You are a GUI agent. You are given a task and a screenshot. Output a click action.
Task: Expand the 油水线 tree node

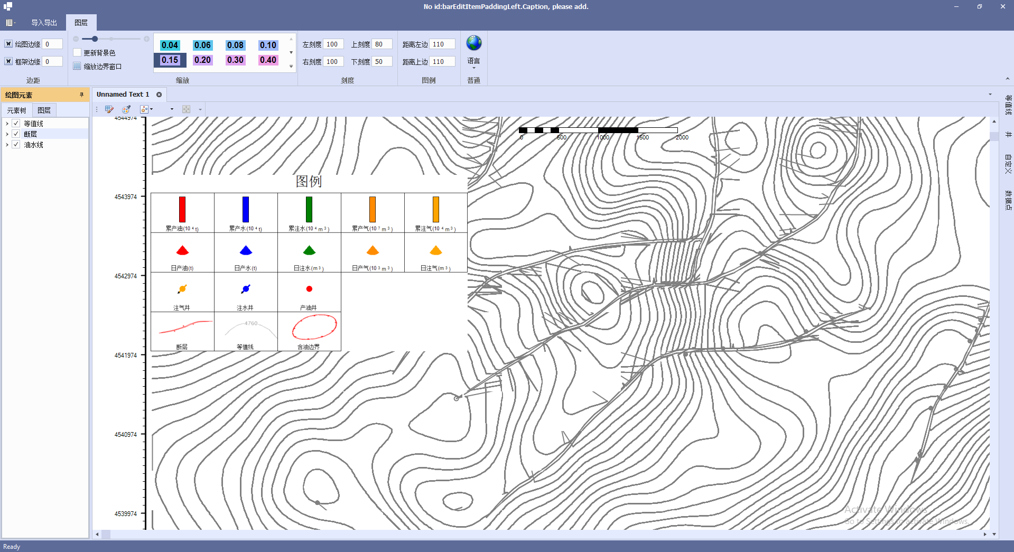[7, 144]
